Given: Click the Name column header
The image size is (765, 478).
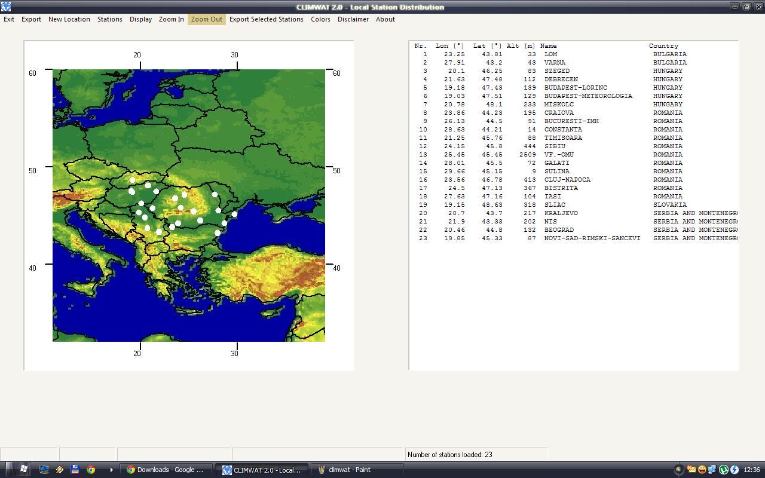Looking at the screenshot, I should 548,45.
